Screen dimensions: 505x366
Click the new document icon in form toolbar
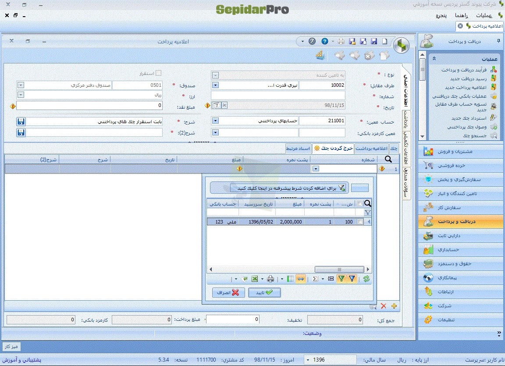tap(384, 41)
